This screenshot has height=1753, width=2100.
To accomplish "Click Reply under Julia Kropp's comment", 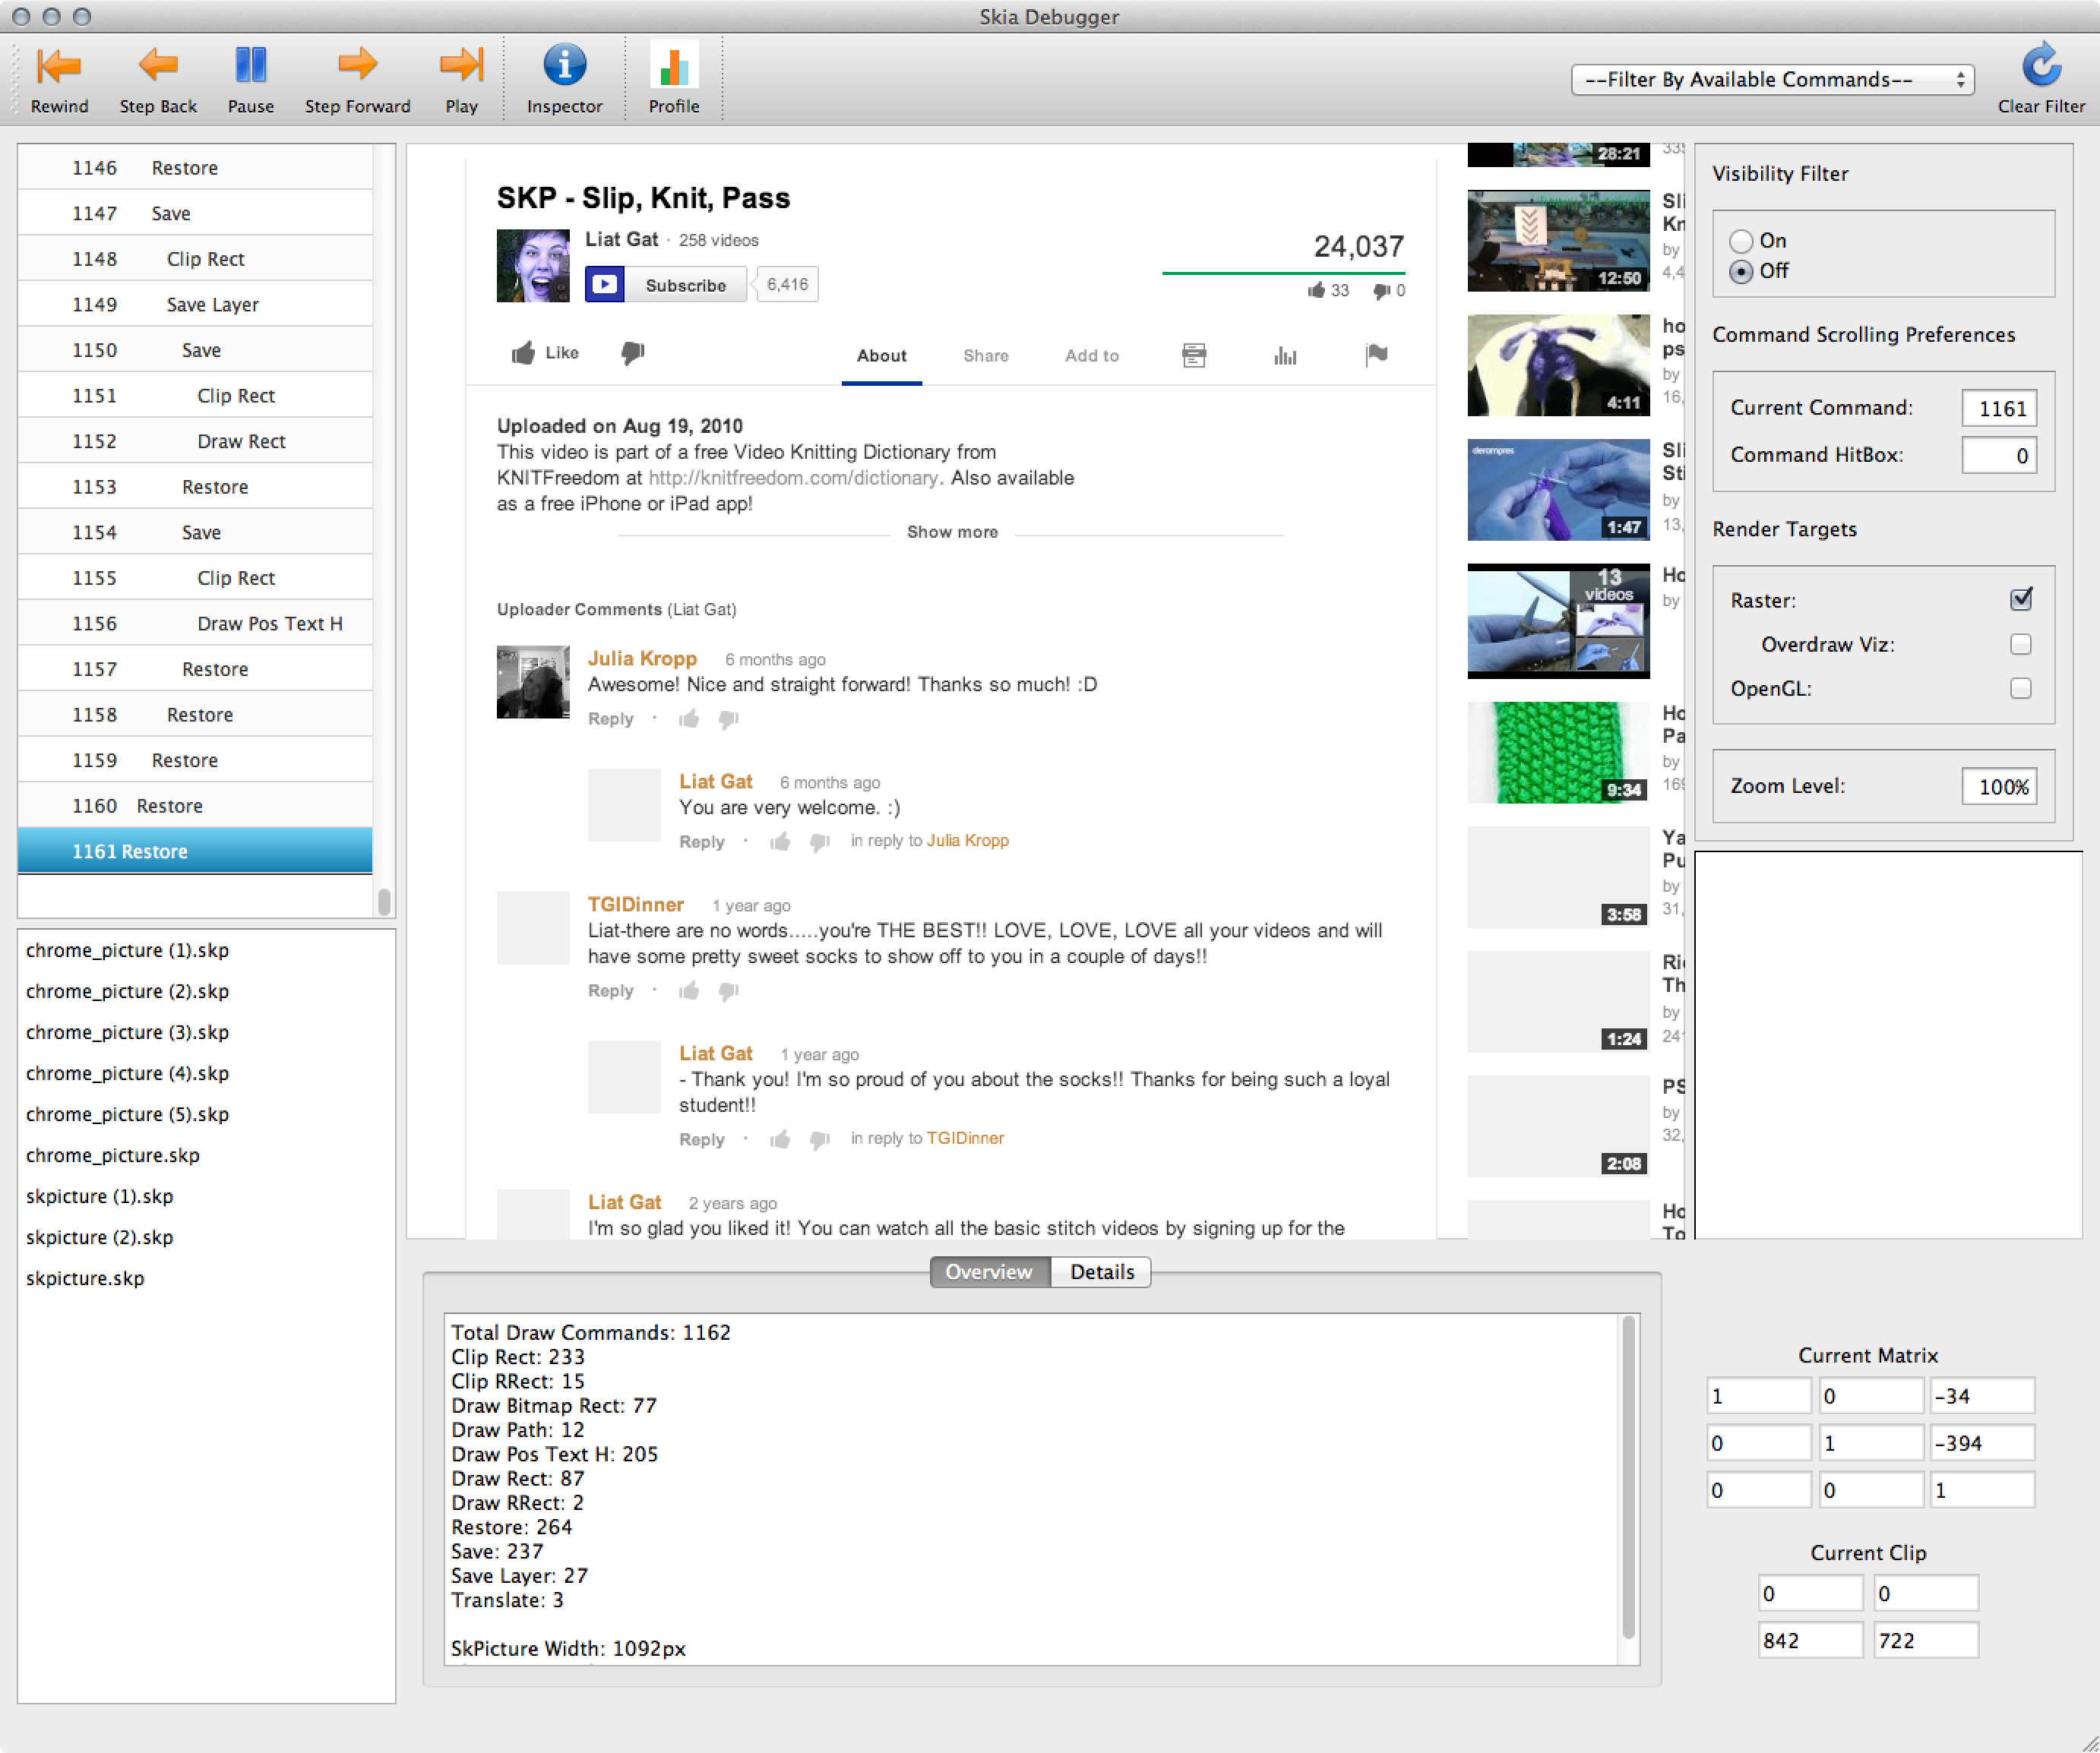I will [x=610, y=719].
